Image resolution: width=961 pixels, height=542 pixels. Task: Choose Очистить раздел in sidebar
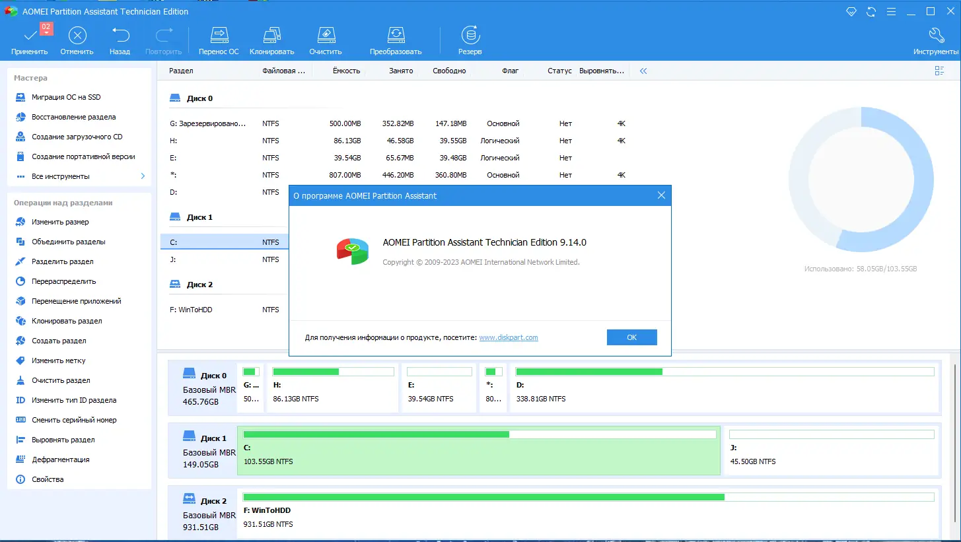(x=61, y=380)
